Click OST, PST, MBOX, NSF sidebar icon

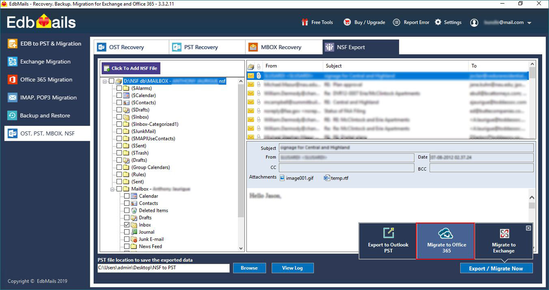pos(13,133)
